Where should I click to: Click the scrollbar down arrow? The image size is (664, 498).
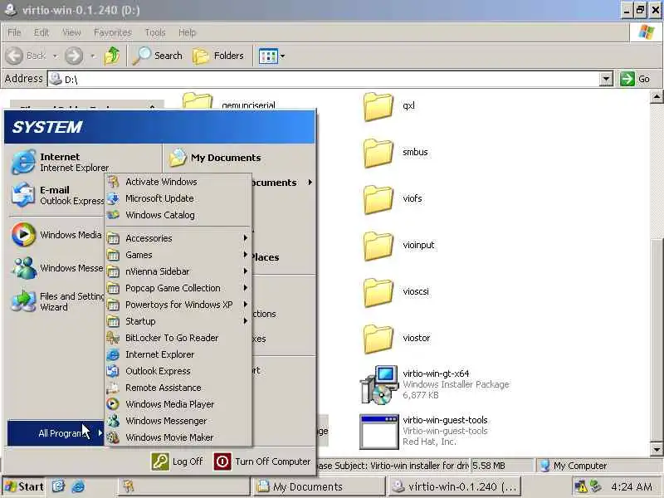coord(657,449)
